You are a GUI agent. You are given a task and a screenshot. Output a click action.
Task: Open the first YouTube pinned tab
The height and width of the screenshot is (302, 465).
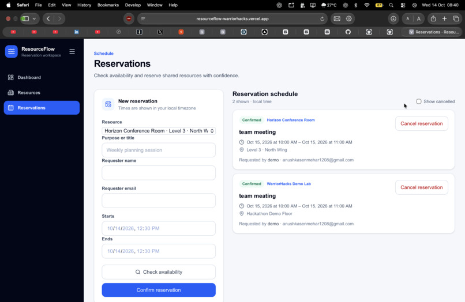coord(13,32)
